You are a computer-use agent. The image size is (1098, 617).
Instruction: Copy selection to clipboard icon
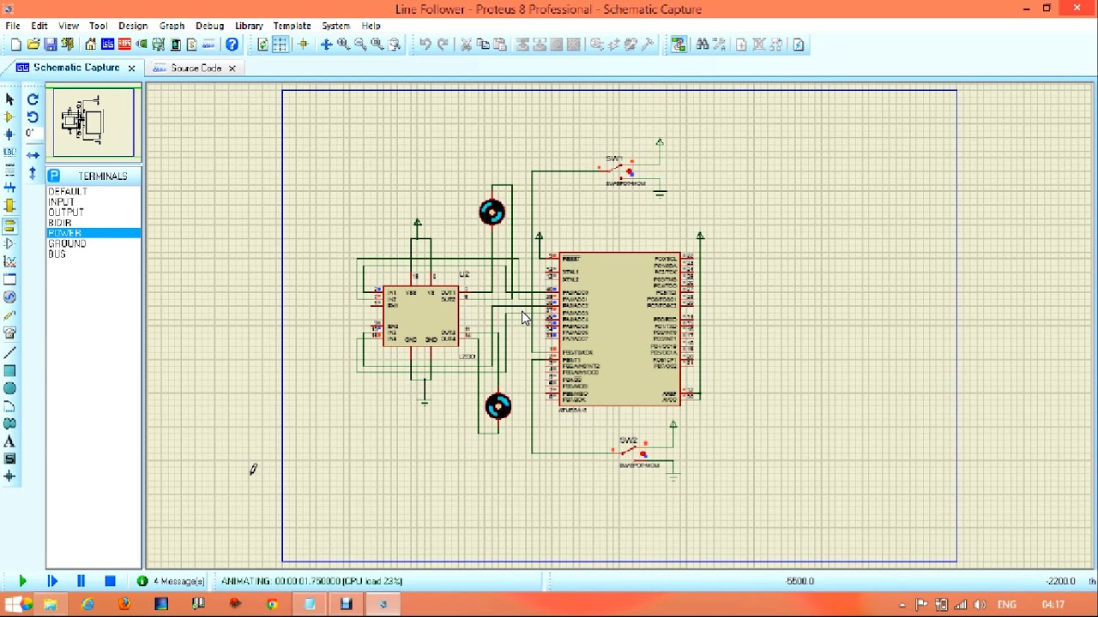point(483,45)
